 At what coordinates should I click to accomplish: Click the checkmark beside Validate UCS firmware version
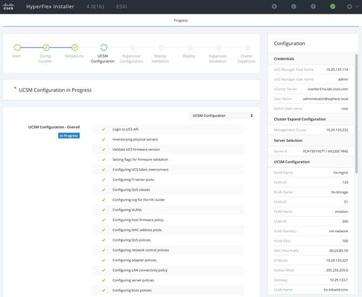pyautogui.click(x=103, y=149)
